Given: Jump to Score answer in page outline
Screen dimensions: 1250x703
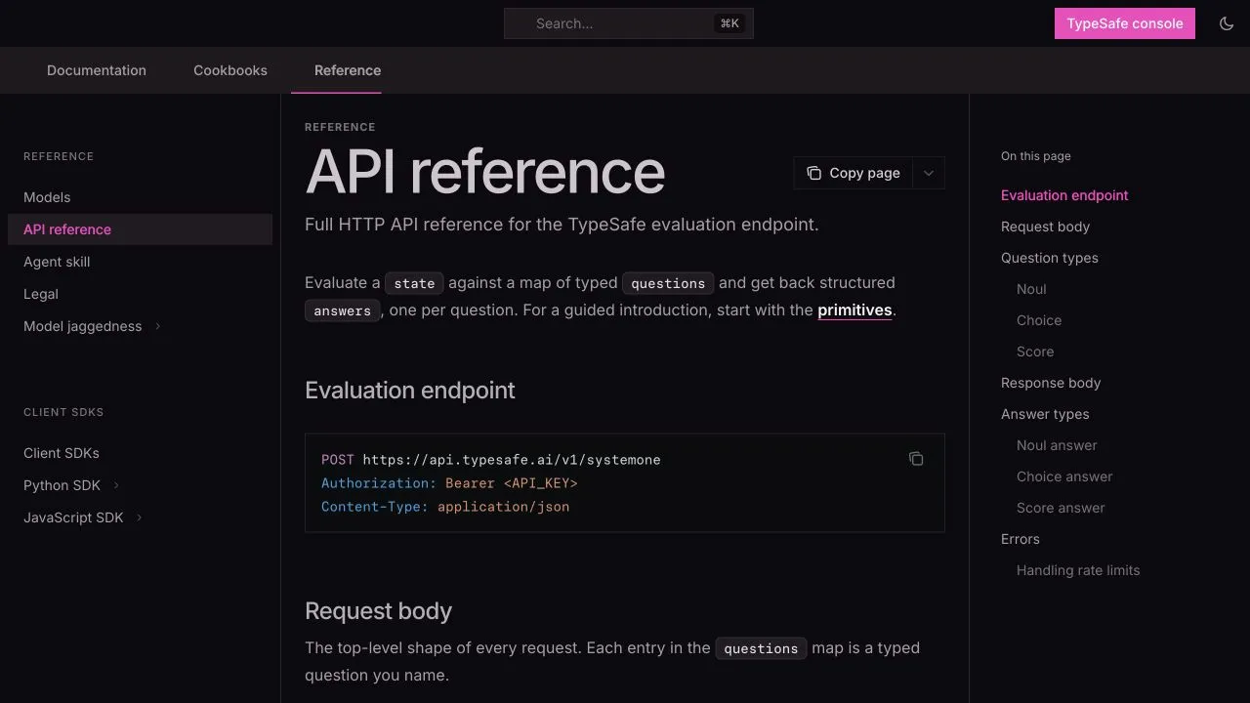Looking at the screenshot, I should pos(1061,508).
